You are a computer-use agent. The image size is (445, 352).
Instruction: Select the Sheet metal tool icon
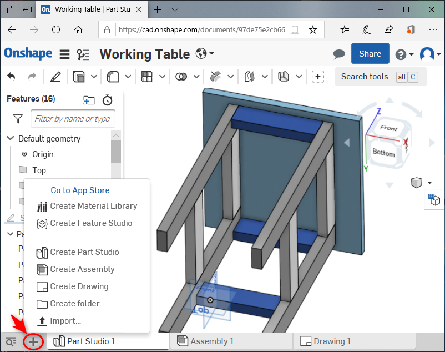coord(284,77)
